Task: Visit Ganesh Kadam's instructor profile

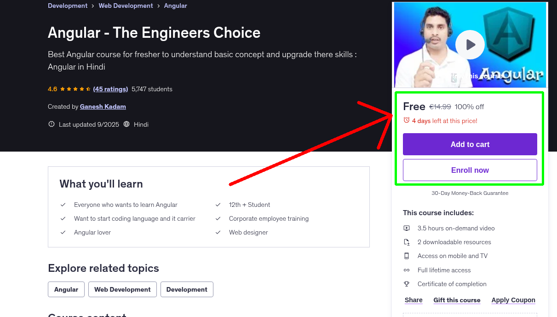Action: click(103, 106)
